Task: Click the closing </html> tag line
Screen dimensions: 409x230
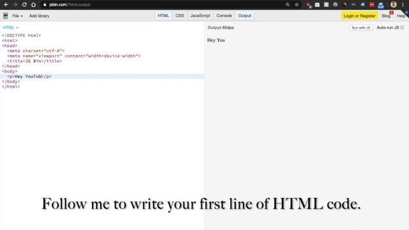Action: coord(11,87)
